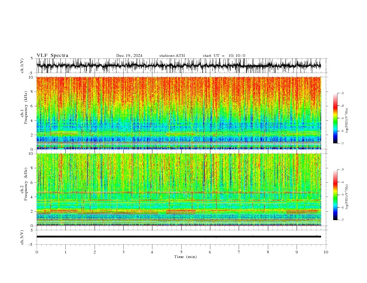This screenshot has width=367, height=283.
Task: Click the 4 kHz tick of ch.1 spectrogram
Action: coord(33,121)
